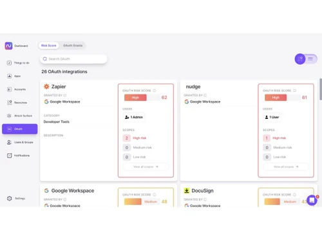Viewport: 322px width, 241px height.
Task: Click the Settings gear icon
Action: tap(9, 199)
